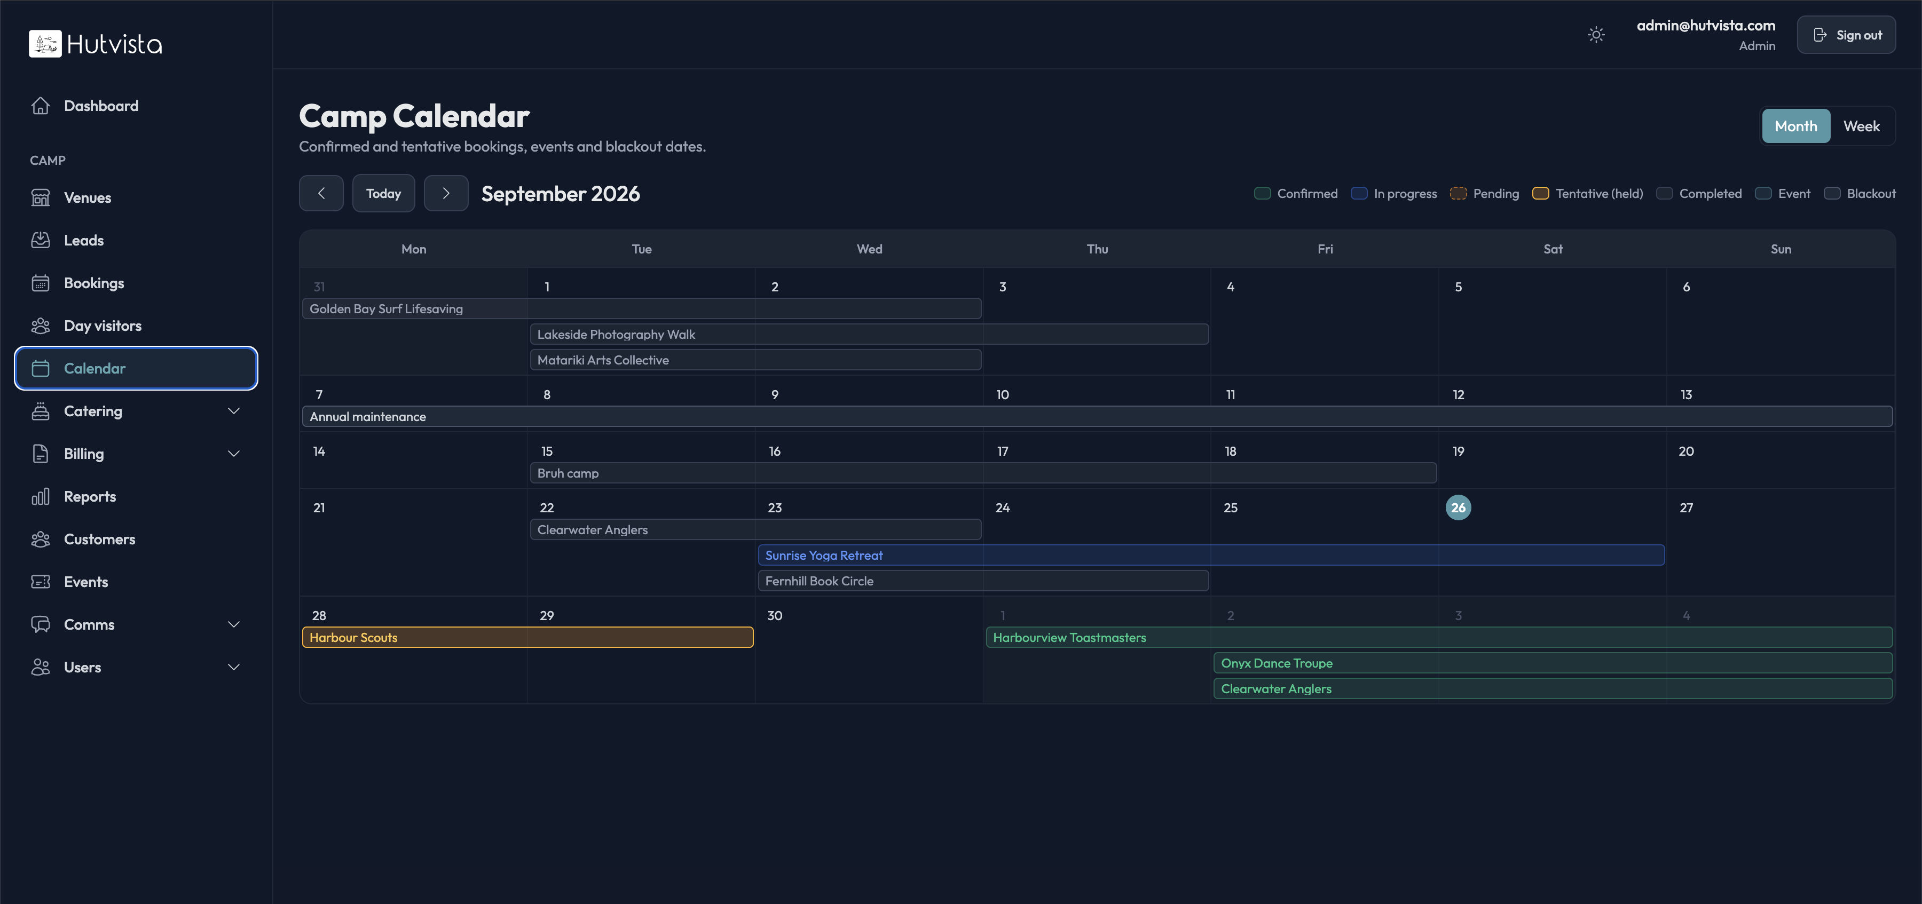
Task: Toggle light theme with the sun icon
Action: tap(1596, 35)
